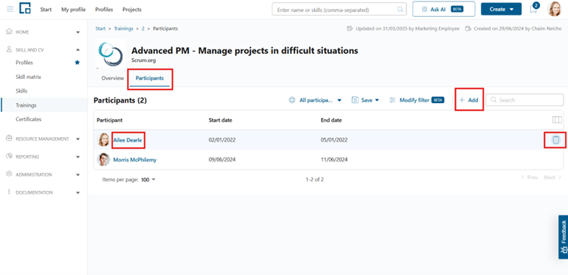
Task: Select the Participants tab
Action: pyautogui.click(x=150, y=78)
